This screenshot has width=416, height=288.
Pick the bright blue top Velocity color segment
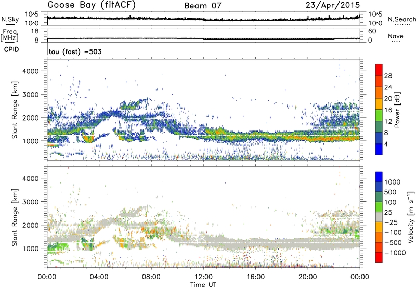pos(379,177)
